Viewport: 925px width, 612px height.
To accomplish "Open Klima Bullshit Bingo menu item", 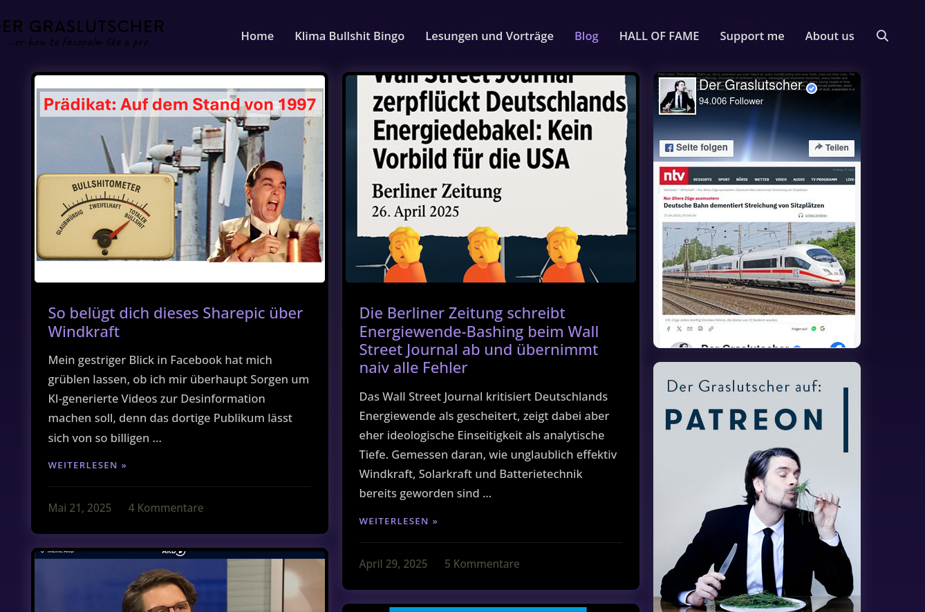I will pyautogui.click(x=350, y=36).
